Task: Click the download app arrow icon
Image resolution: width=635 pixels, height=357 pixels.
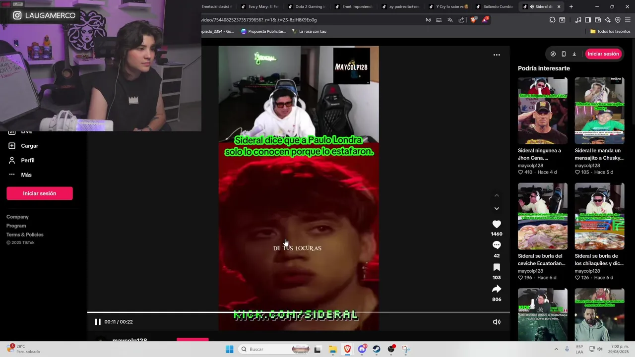Action: (x=574, y=54)
